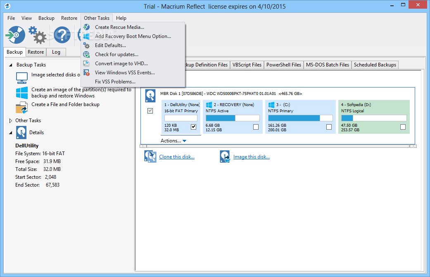Image resolution: width=430 pixels, height=277 pixels.
Task: Open the Actions dropdown under the disk
Action: (173, 140)
